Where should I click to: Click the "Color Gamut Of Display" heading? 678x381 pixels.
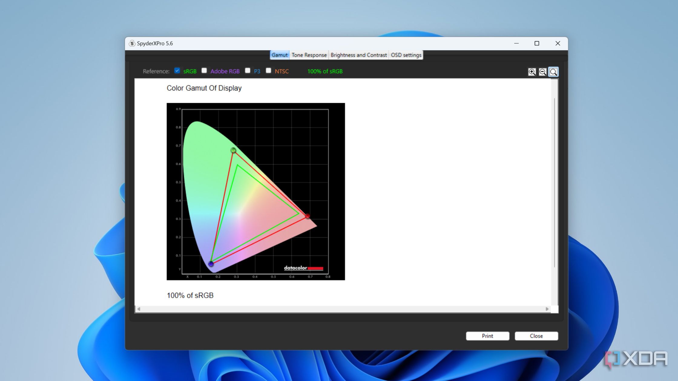204,88
